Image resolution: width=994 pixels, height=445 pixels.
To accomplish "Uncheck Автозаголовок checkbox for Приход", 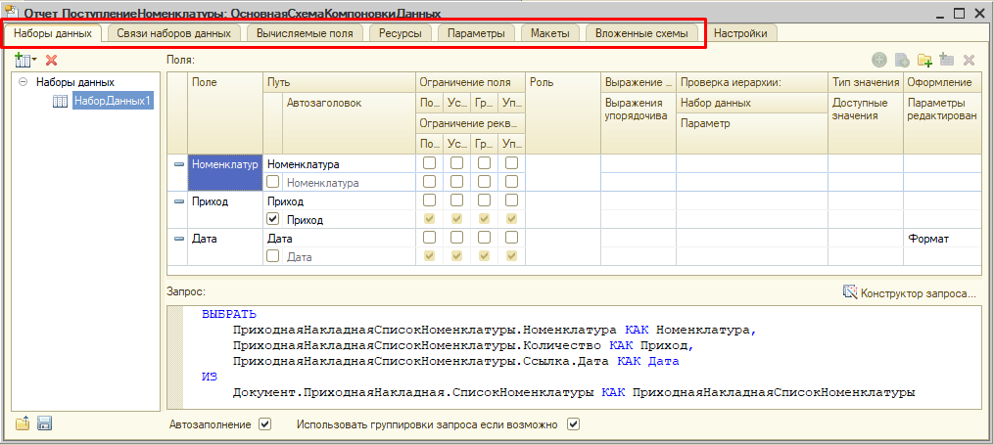I will coord(273,220).
